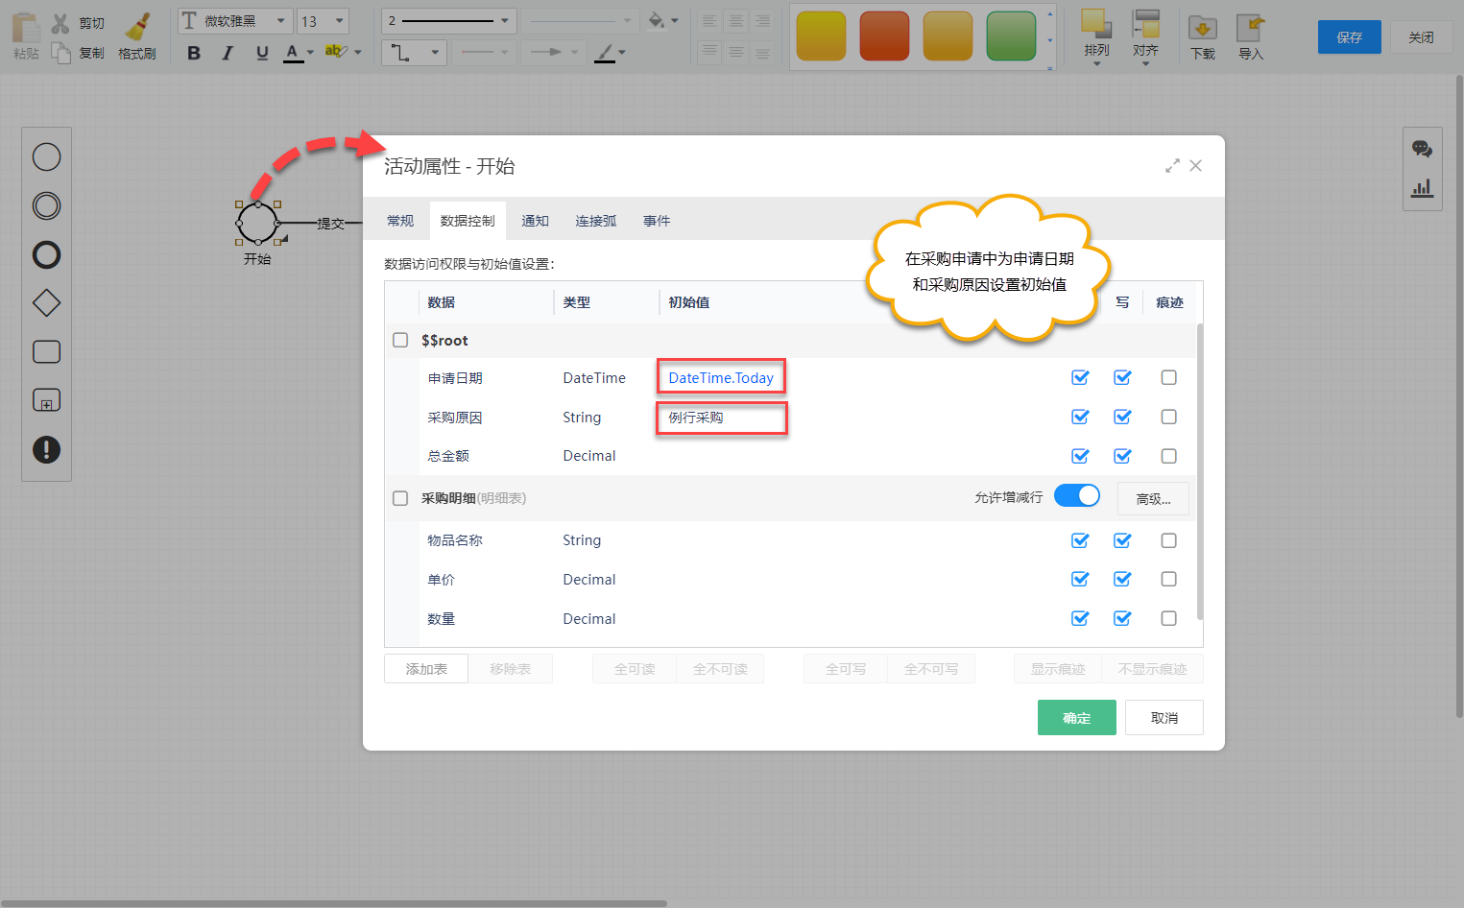
Task: Open the statistics bar chart icon
Action: pos(1422,188)
